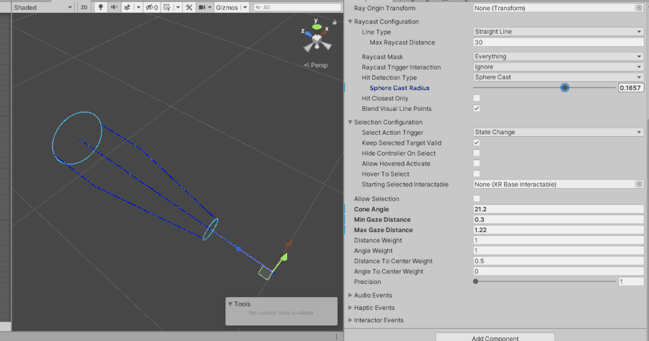The width and height of the screenshot is (649, 341).
Task: Click Distance Weight field
Action: point(558,241)
